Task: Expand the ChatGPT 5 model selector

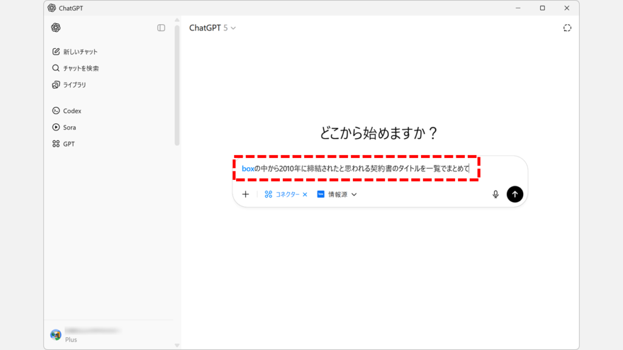Action: click(212, 28)
